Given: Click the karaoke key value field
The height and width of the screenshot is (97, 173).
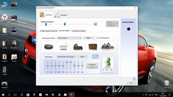Looking at the screenshot, I should click(x=107, y=70).
